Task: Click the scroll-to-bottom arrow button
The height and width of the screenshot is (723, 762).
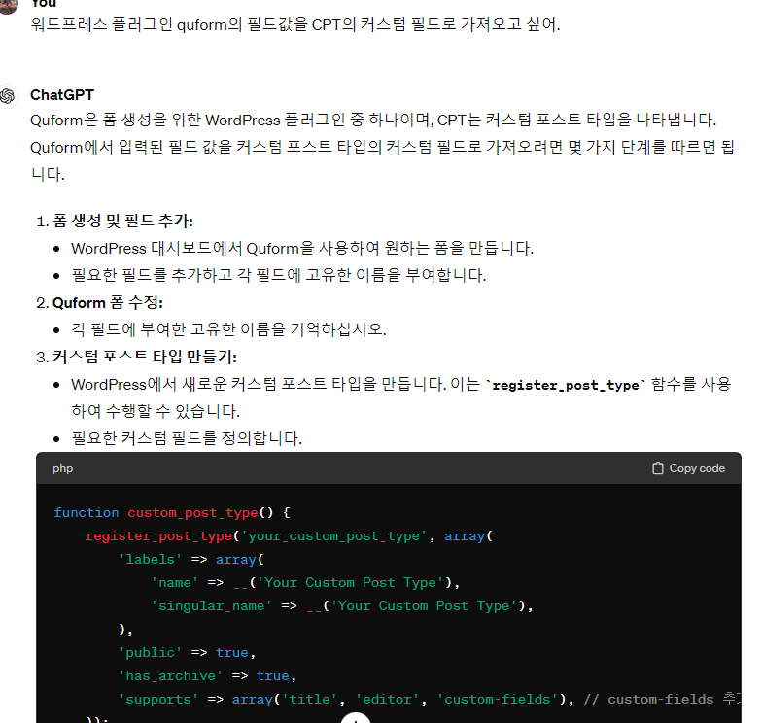Action: pos(356,718)
